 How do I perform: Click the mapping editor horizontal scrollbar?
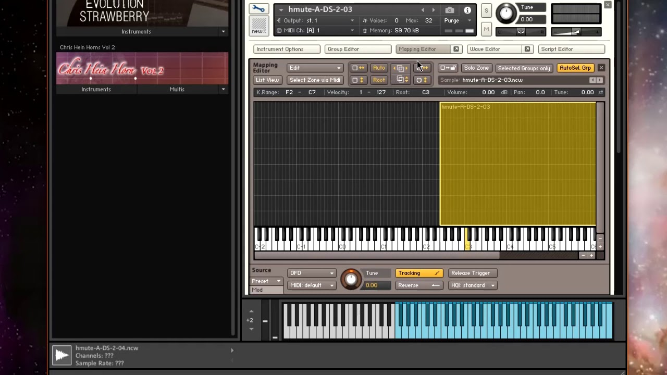point(377,256)
